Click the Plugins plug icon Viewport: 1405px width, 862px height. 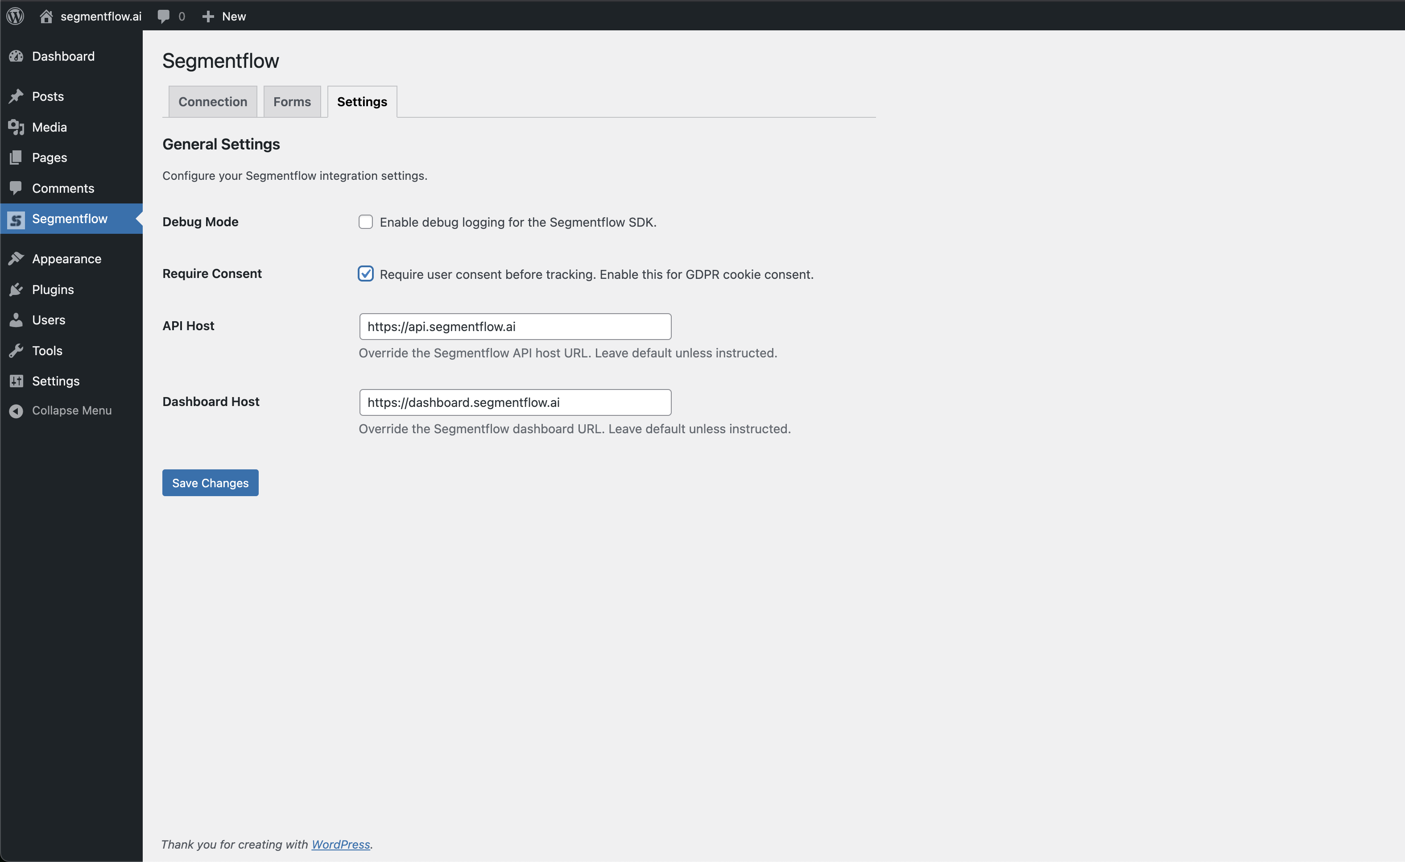coord(16,289)
